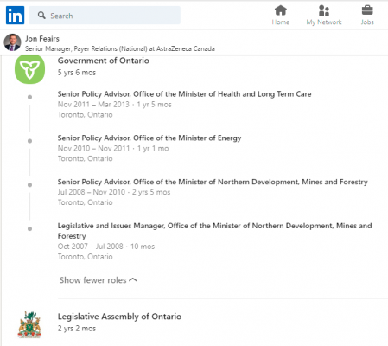Open the Home icon in navigation

click(281, 10)
